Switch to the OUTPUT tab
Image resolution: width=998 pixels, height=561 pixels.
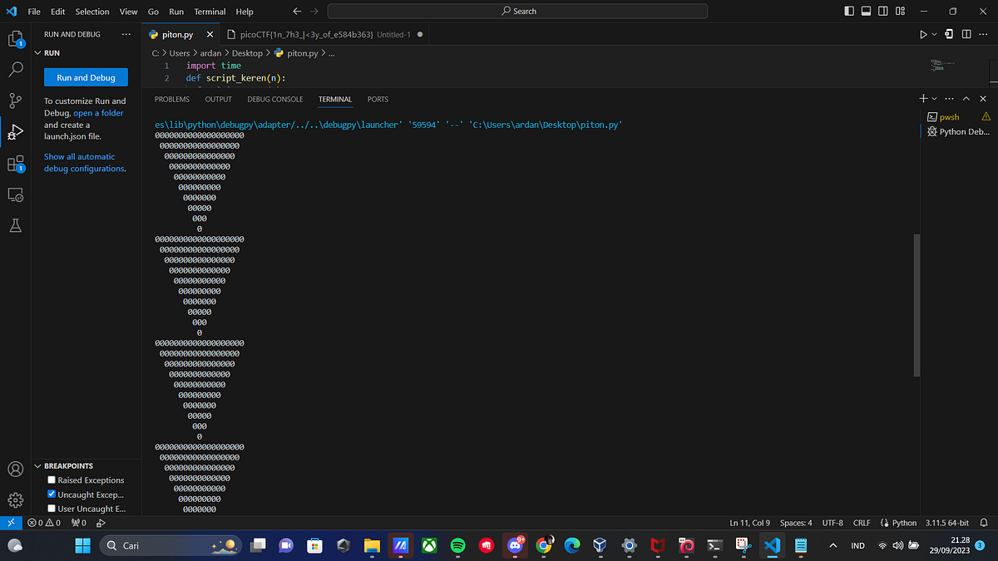[219, 99]
